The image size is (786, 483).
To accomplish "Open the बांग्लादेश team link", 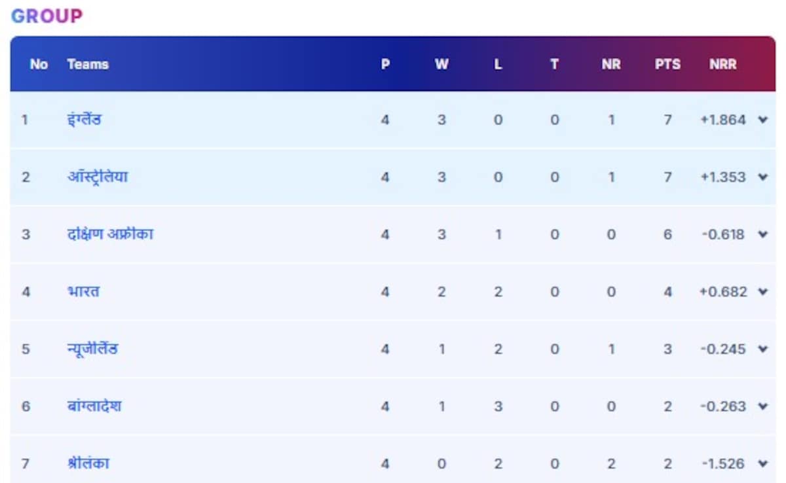I will [94, 406].
